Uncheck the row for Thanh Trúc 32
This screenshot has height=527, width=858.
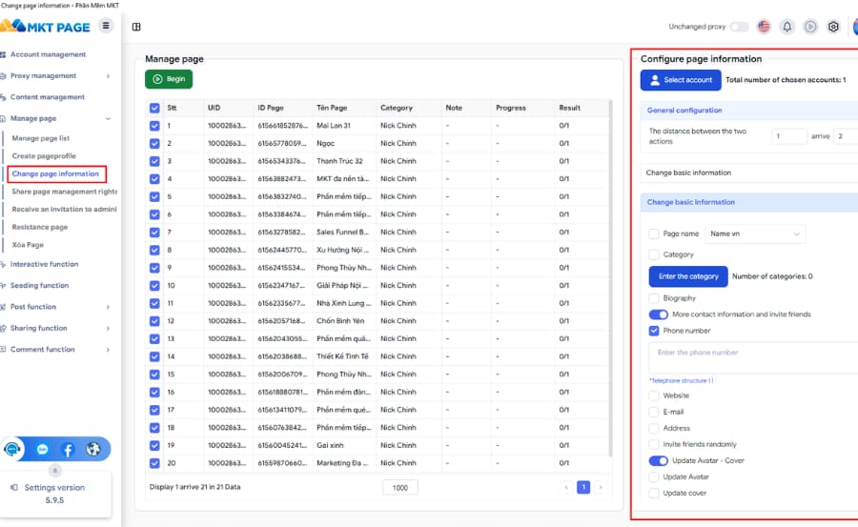(154, 161)
